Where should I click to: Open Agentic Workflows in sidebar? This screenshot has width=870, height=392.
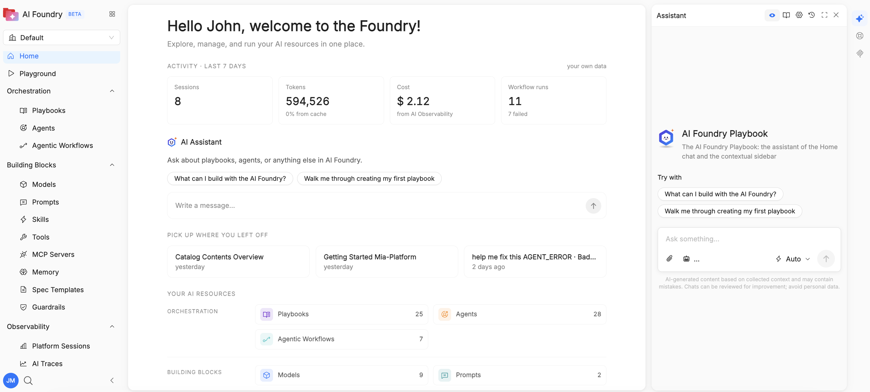tap(62, 145)
